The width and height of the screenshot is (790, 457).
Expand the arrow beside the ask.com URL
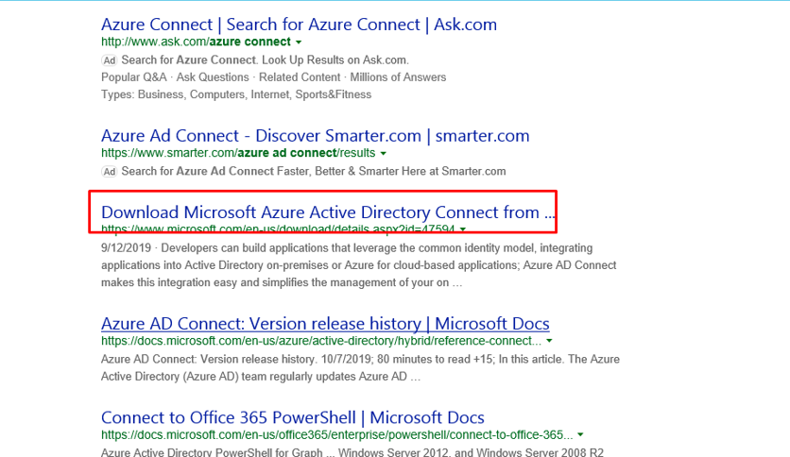pos(299,43)
